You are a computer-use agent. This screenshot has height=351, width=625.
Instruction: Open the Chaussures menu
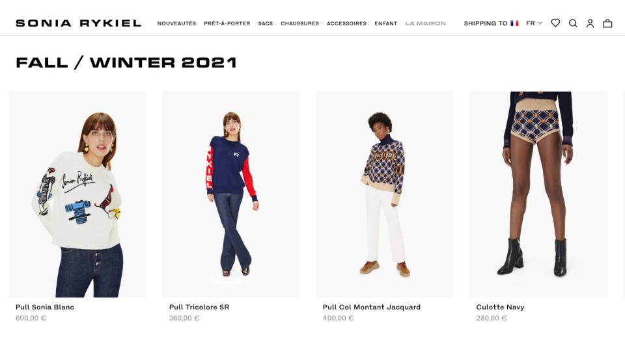tap(299, 23)
